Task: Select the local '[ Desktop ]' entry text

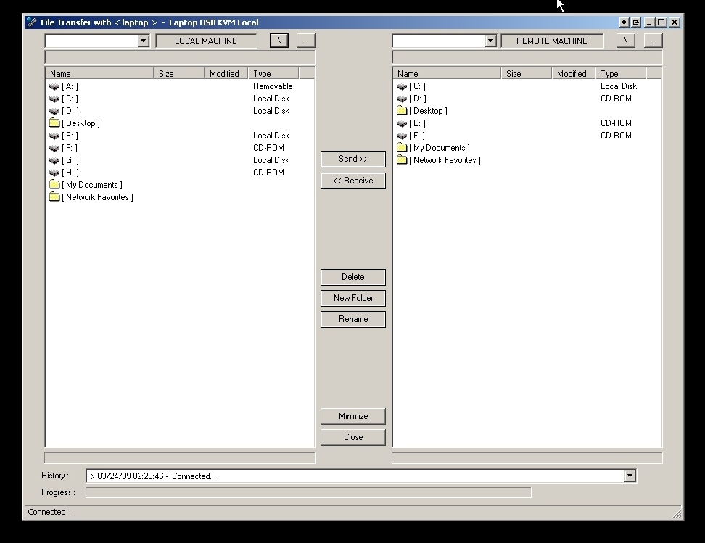Action: pos(81,123)
